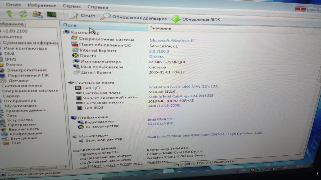Click the Поле column header
Screen dimensions: 321x180
104,26
